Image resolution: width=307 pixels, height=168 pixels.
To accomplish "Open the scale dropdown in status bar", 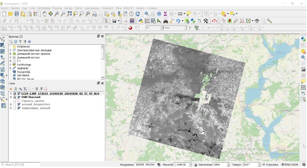I will [x=191, y=165].
